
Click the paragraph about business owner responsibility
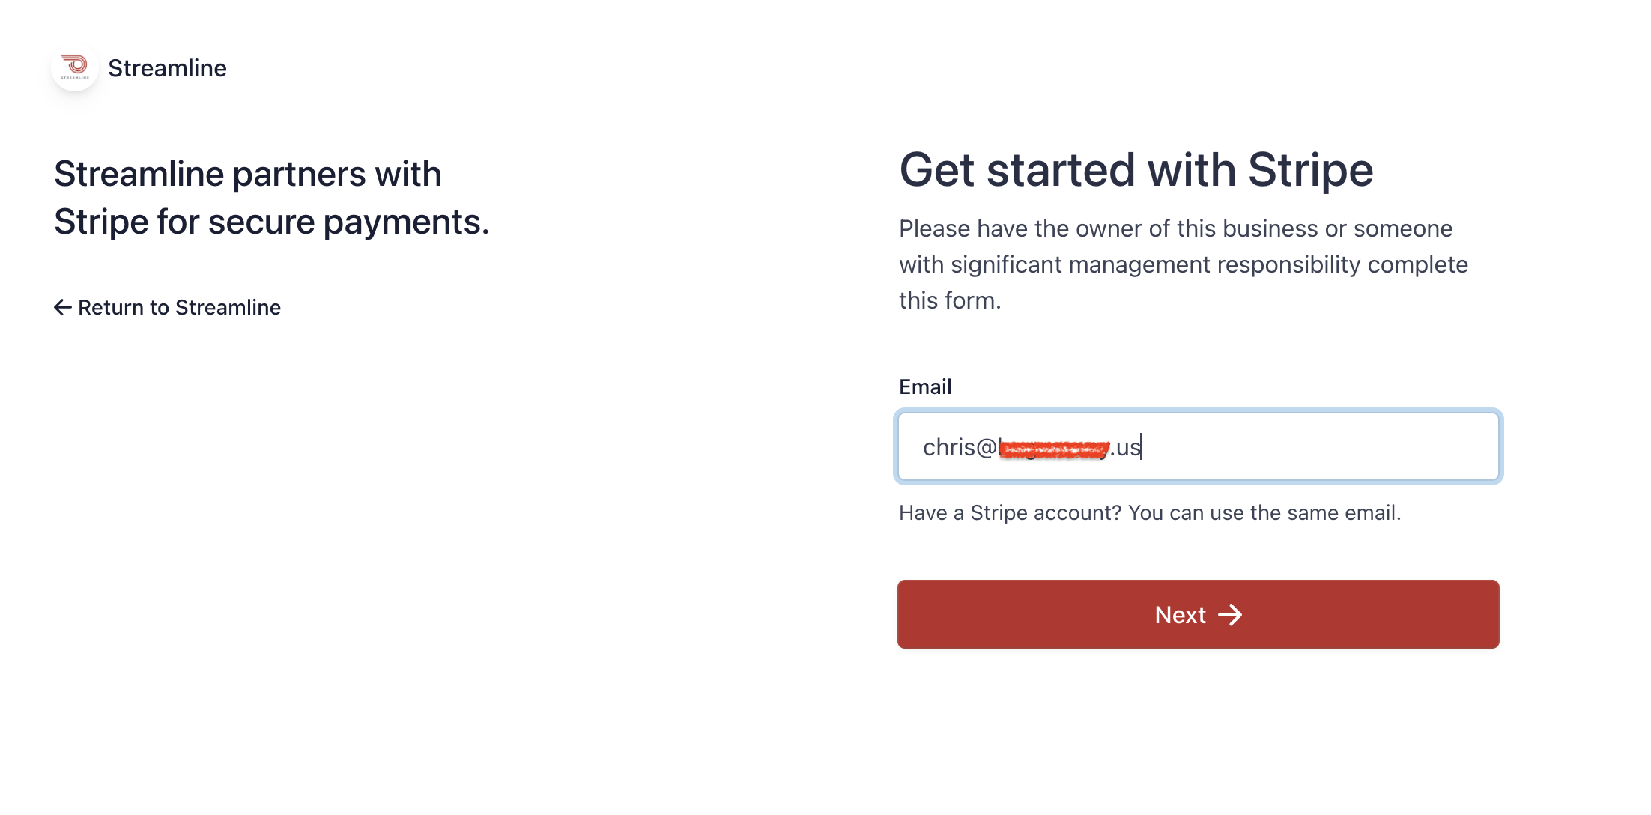(1184, 264)
